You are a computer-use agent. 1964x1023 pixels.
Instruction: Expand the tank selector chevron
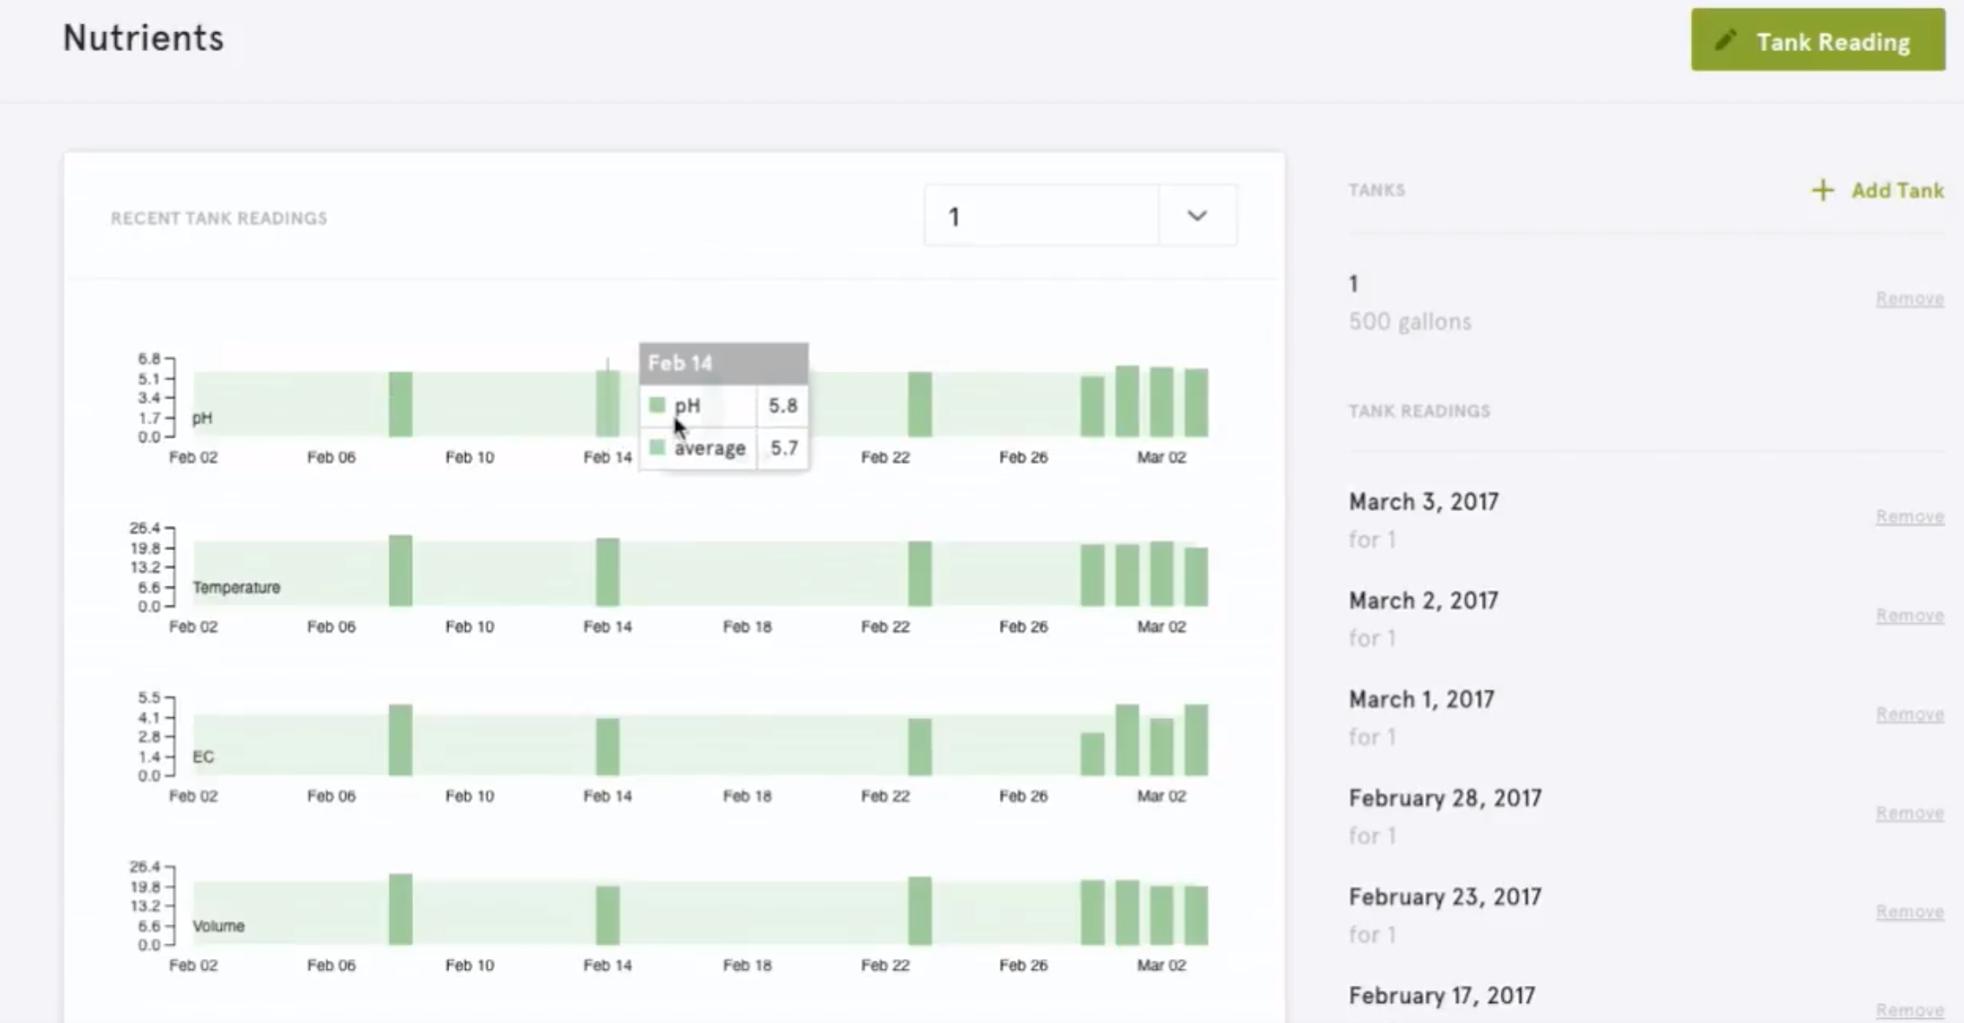1196,216
